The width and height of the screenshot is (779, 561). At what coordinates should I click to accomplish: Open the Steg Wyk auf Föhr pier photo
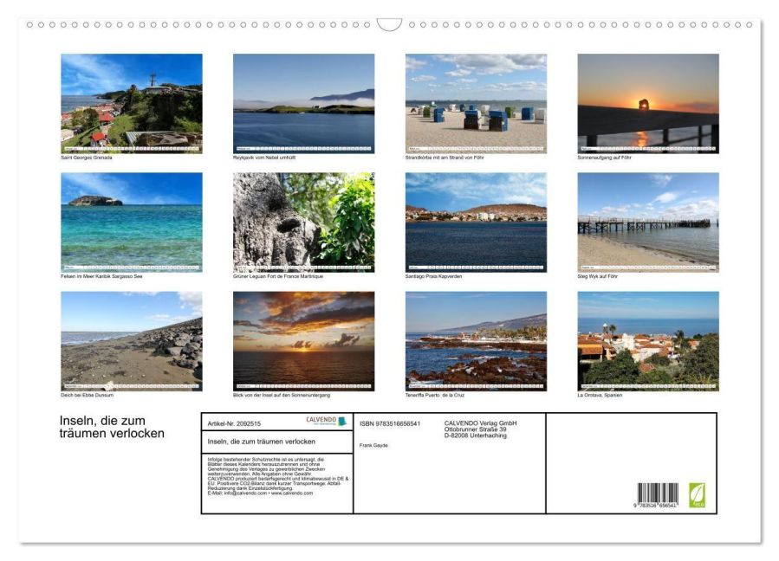(647, 222)
